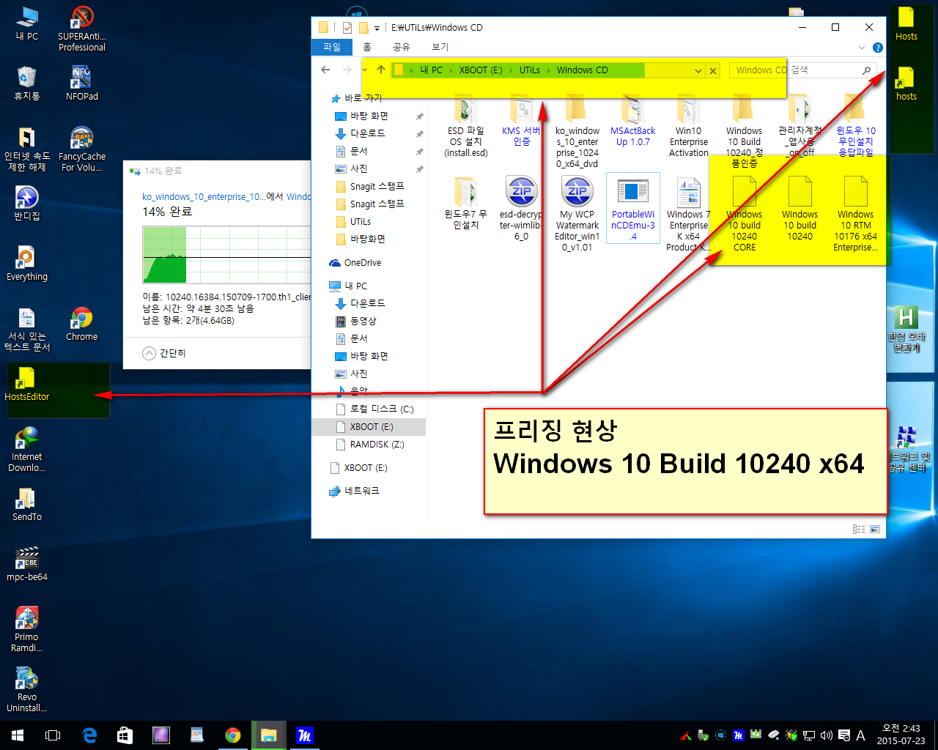
Task: Open the chevron after UTiLs in address bar
Action: (x=548, y=70)
